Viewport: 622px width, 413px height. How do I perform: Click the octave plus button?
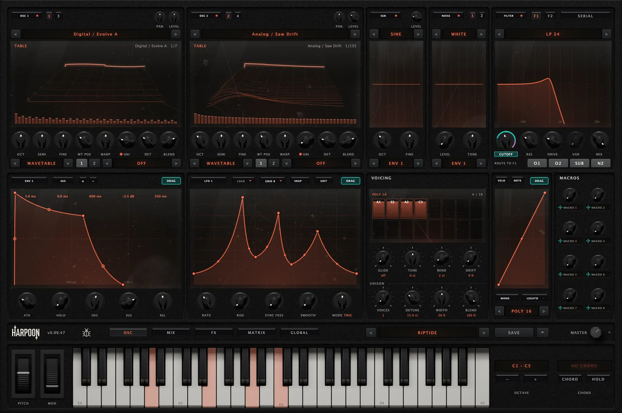[535, 379]
